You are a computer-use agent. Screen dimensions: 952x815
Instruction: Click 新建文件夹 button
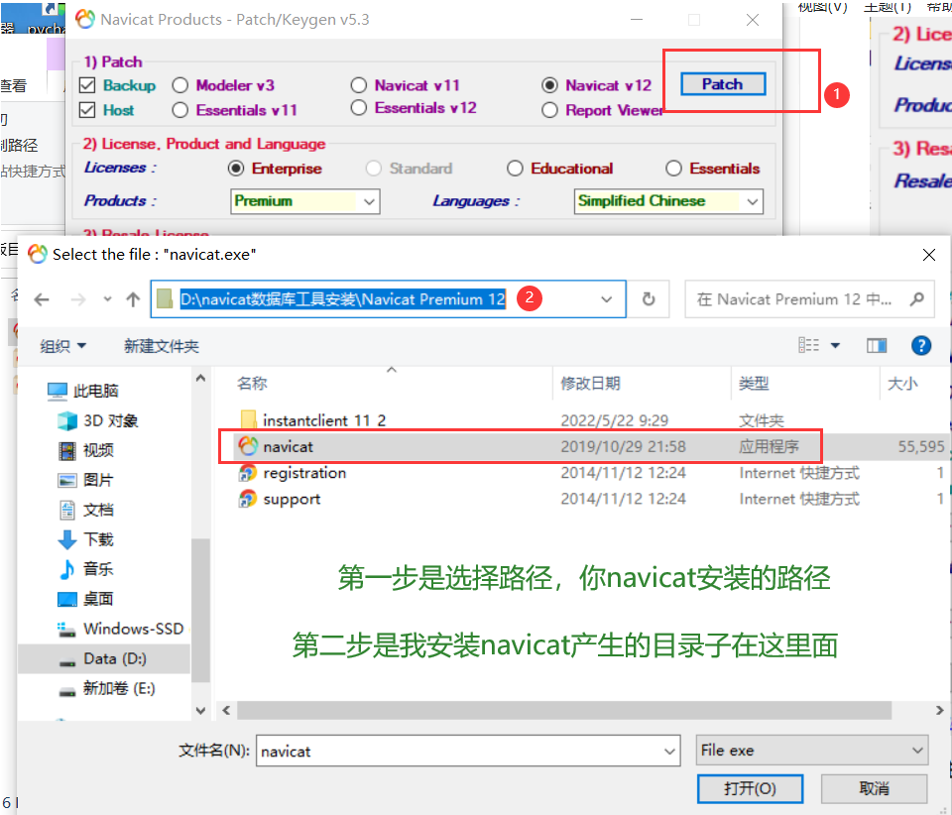(x=162, y=346)
